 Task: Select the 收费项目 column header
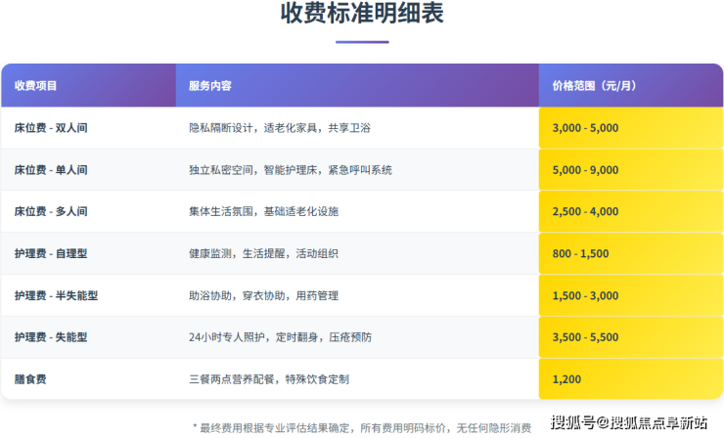36,86
